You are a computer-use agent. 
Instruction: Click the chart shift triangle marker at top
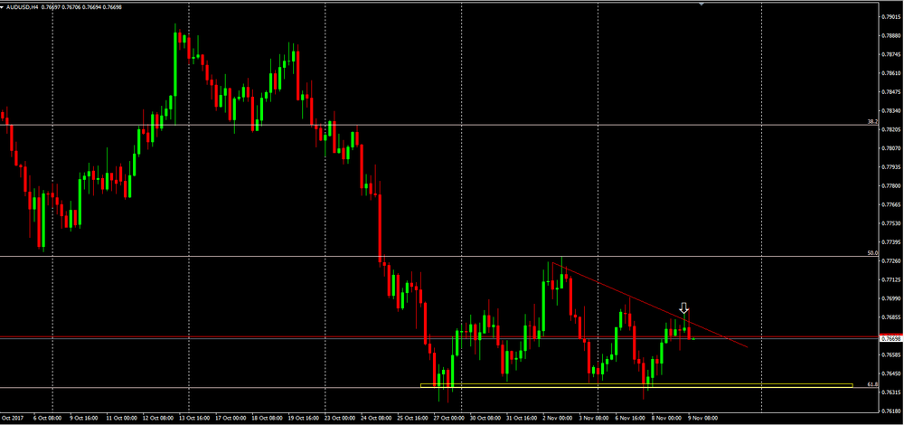702,4
